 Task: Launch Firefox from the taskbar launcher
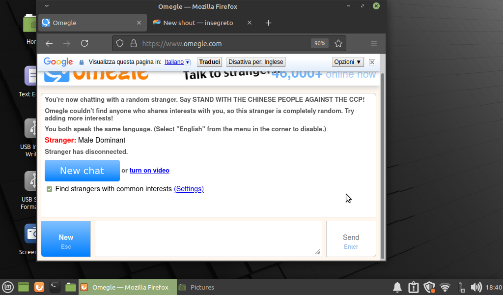coord(39,287)
